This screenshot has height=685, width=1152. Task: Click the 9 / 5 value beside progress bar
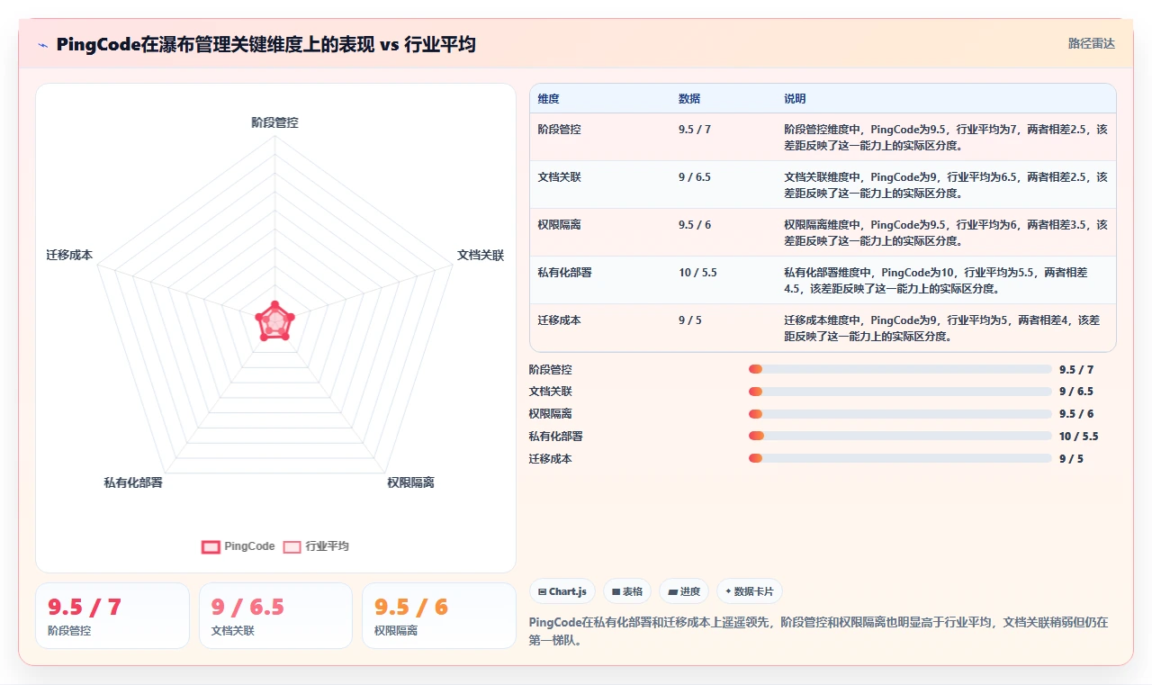1071,459
